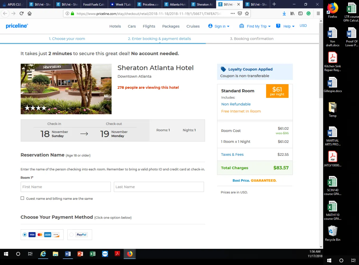Open the Help dropdown menu

click(x=285, y=26)
